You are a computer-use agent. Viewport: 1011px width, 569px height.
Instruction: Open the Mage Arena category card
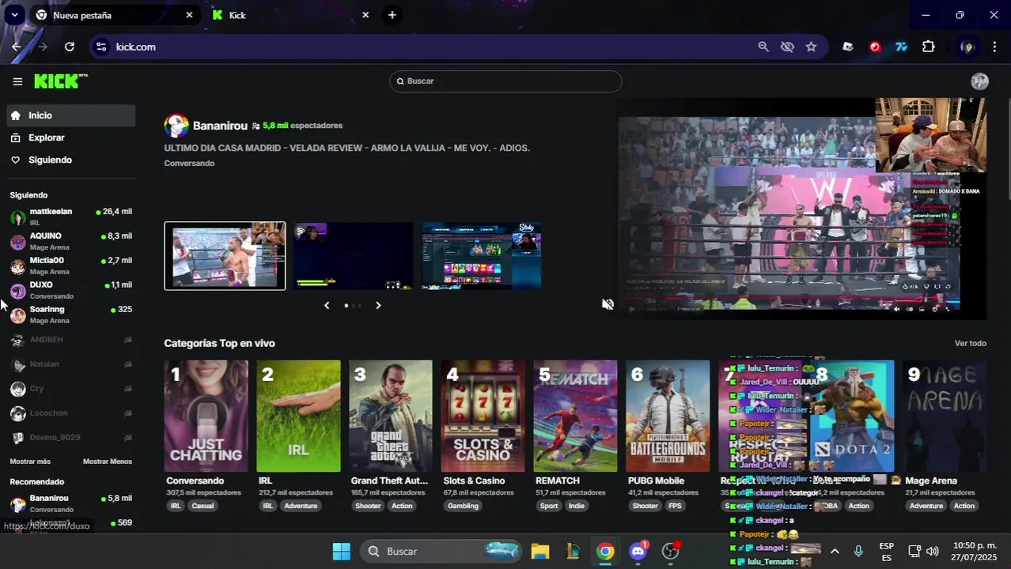click(x=945, y=416)
